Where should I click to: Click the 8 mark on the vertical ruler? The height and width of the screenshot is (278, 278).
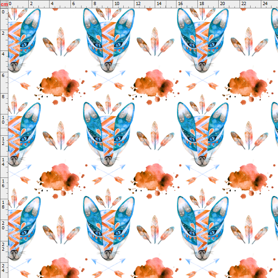pos(3,97)
